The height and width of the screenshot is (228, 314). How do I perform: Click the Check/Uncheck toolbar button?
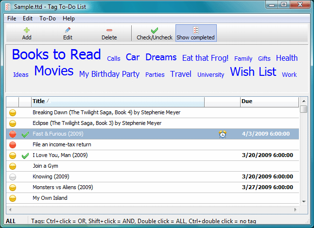tap(155, 33)
